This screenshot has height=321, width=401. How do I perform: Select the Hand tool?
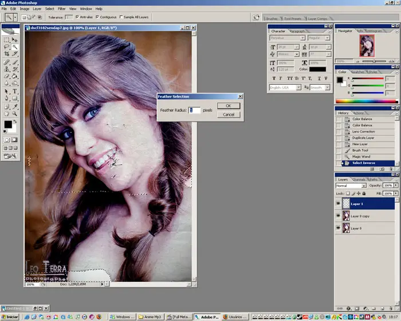pos(7,113)
